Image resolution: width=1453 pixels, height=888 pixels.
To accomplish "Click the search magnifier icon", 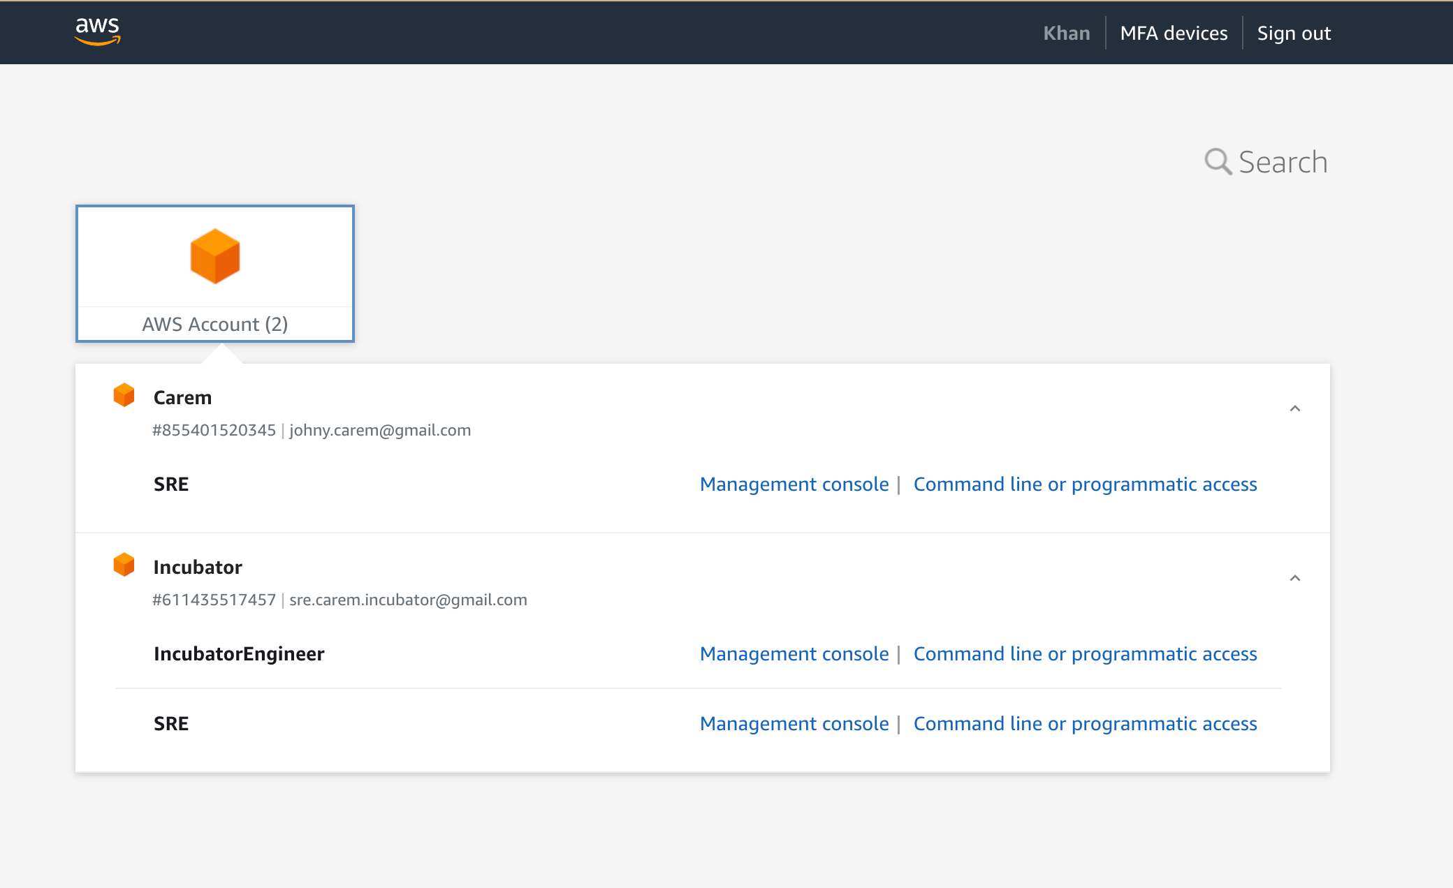I will pos(1218,161).
